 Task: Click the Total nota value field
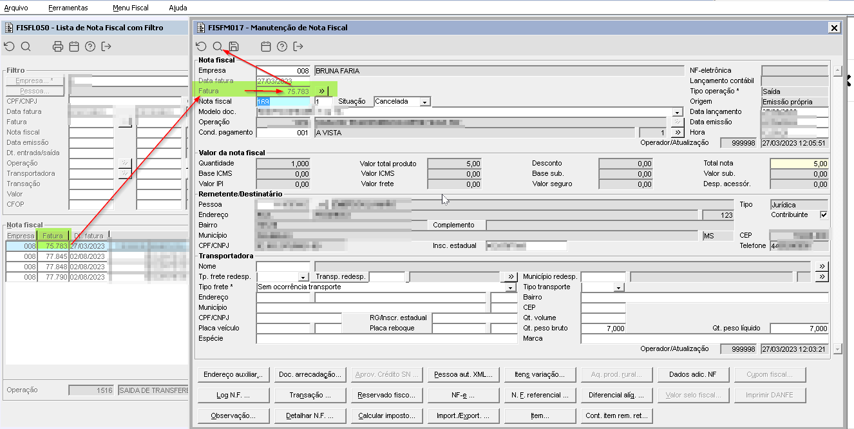799,164
